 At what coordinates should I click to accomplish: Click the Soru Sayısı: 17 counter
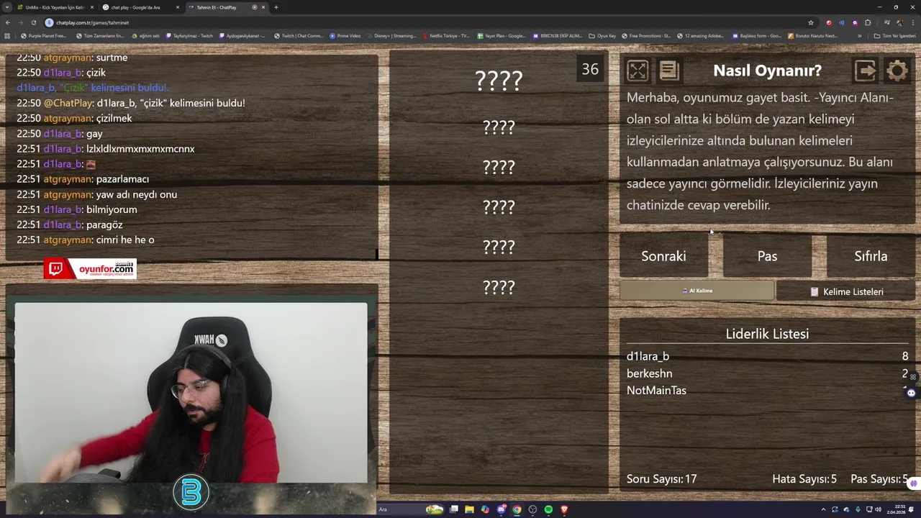click(x=661, y=478)
